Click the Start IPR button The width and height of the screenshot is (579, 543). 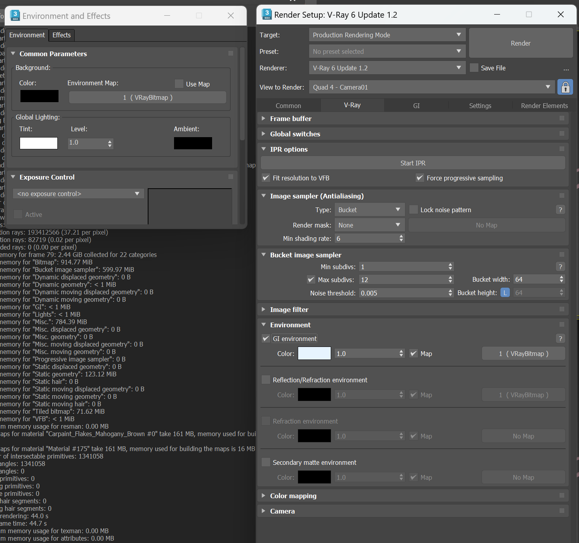(413, 163)
